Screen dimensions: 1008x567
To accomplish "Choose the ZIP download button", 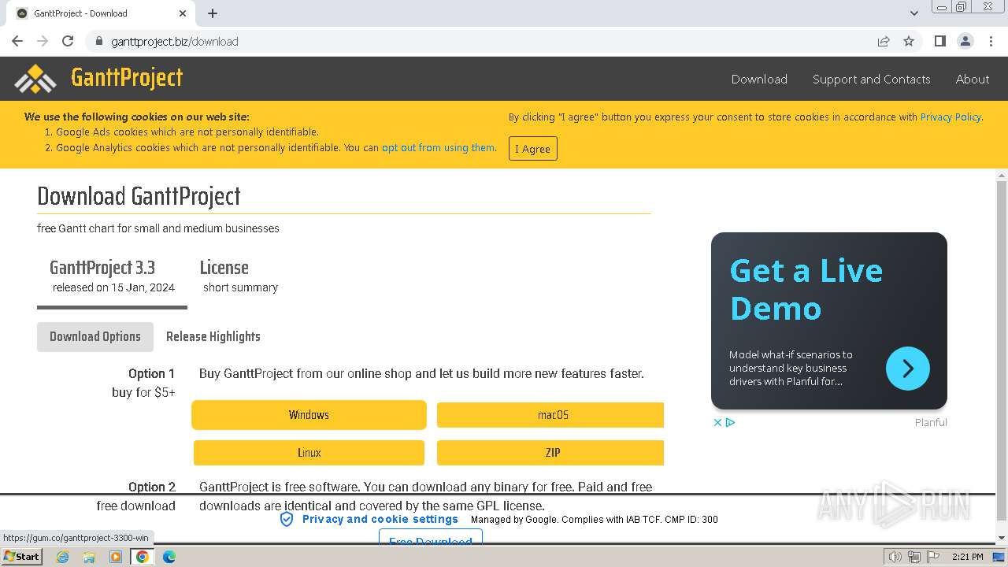I will (550, 453).
